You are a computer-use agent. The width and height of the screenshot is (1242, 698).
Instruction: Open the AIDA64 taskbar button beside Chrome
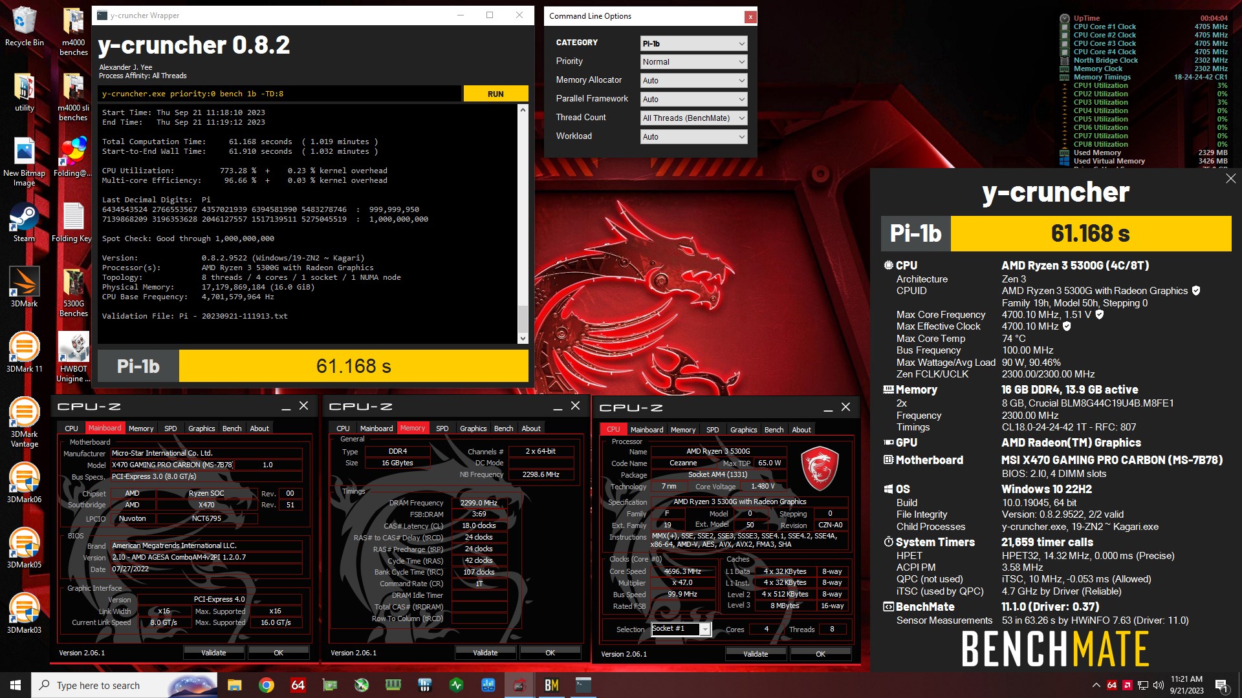click(x=298, y=685)
